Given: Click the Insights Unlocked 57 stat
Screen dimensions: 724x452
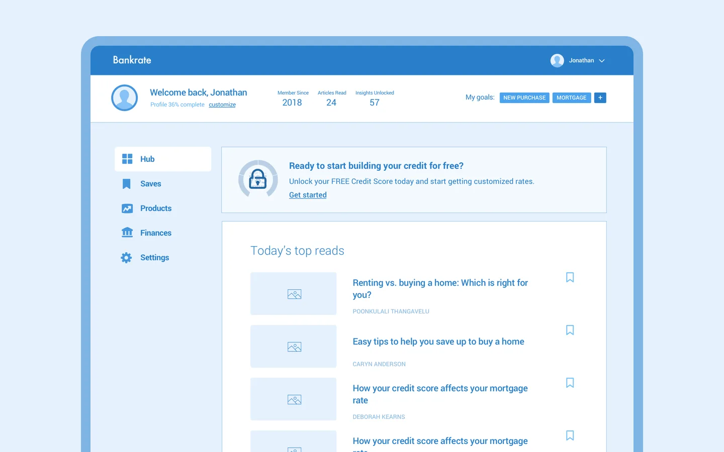Looking at the screenshot, I should point(375,99).
